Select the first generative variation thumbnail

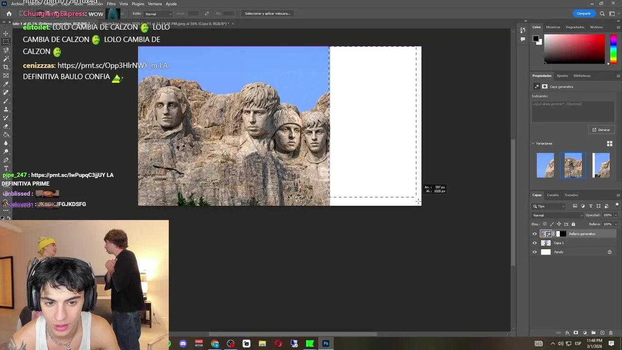[x=545, y=165]
